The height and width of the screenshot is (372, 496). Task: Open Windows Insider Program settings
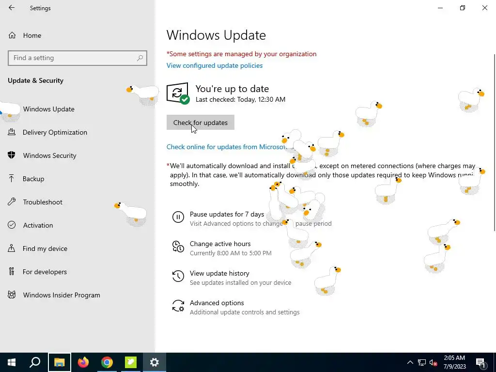pos(62,295)
